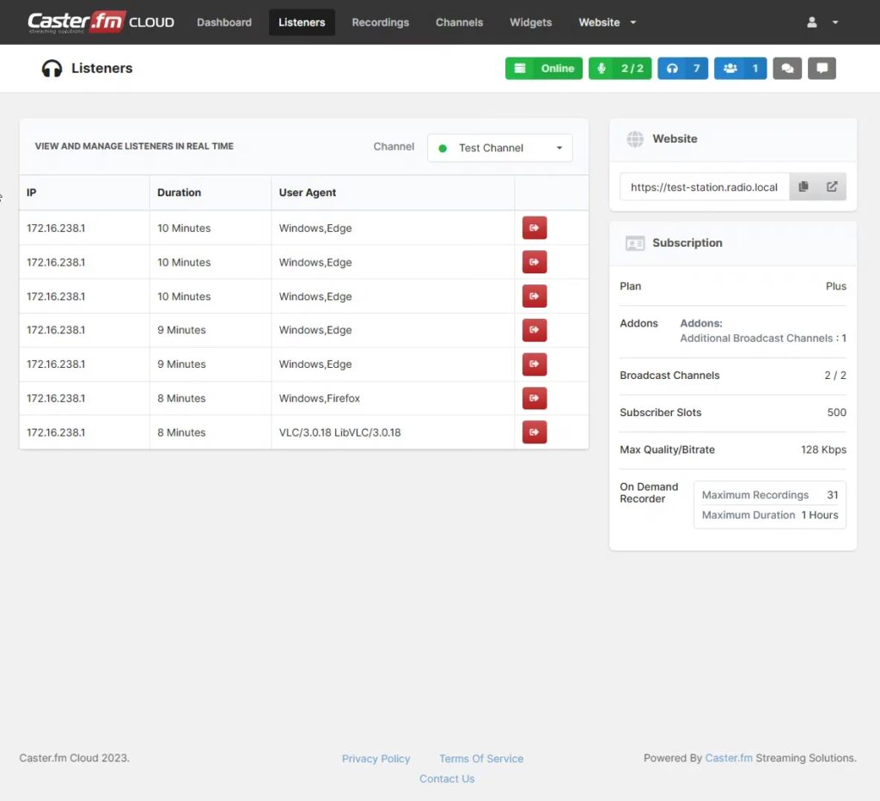The image size is (880, 801).
Task: Copy the website URL with copy icon
Action: (804, 186)
